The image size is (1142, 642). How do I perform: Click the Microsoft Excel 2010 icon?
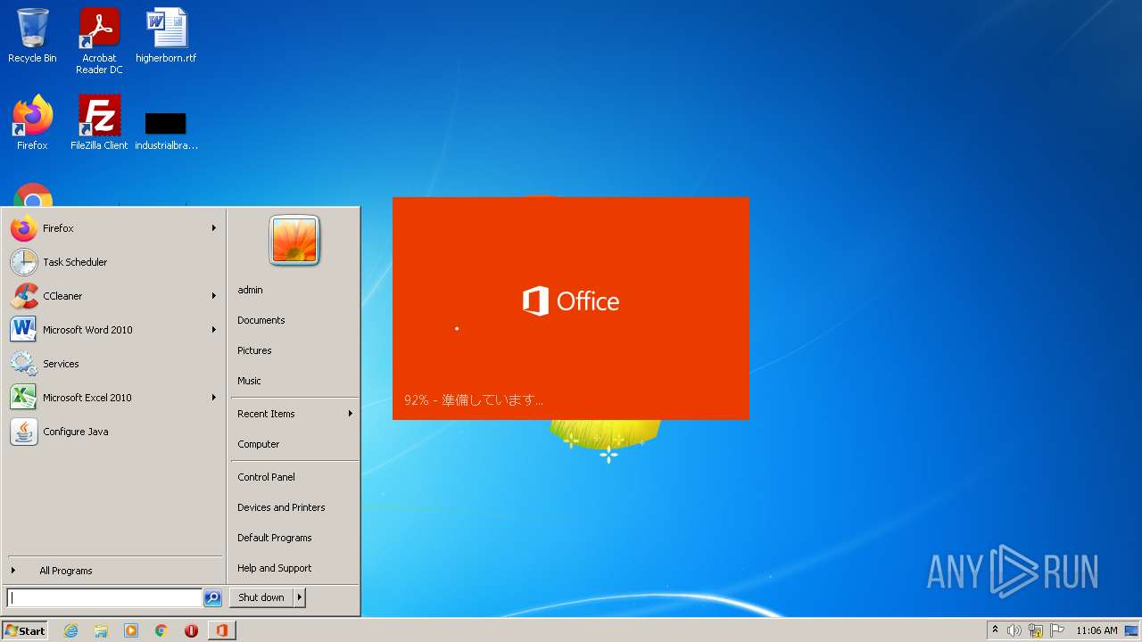click(x=24, y=398)
